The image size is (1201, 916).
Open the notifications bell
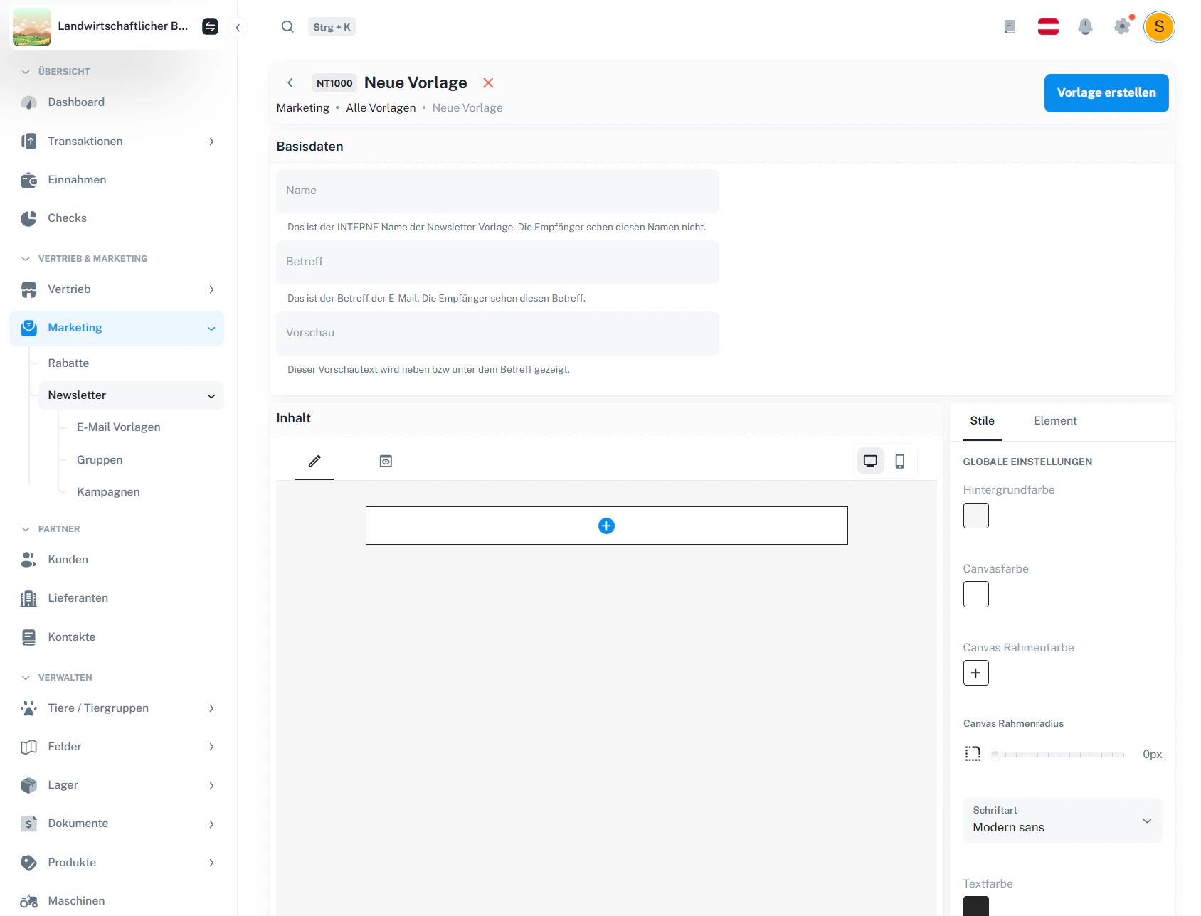point(1085,26)
